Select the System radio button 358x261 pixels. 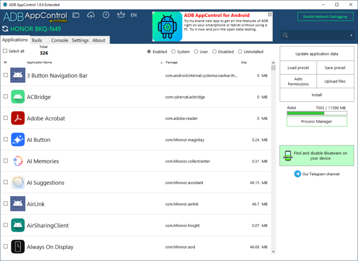[x=173, y=51]
